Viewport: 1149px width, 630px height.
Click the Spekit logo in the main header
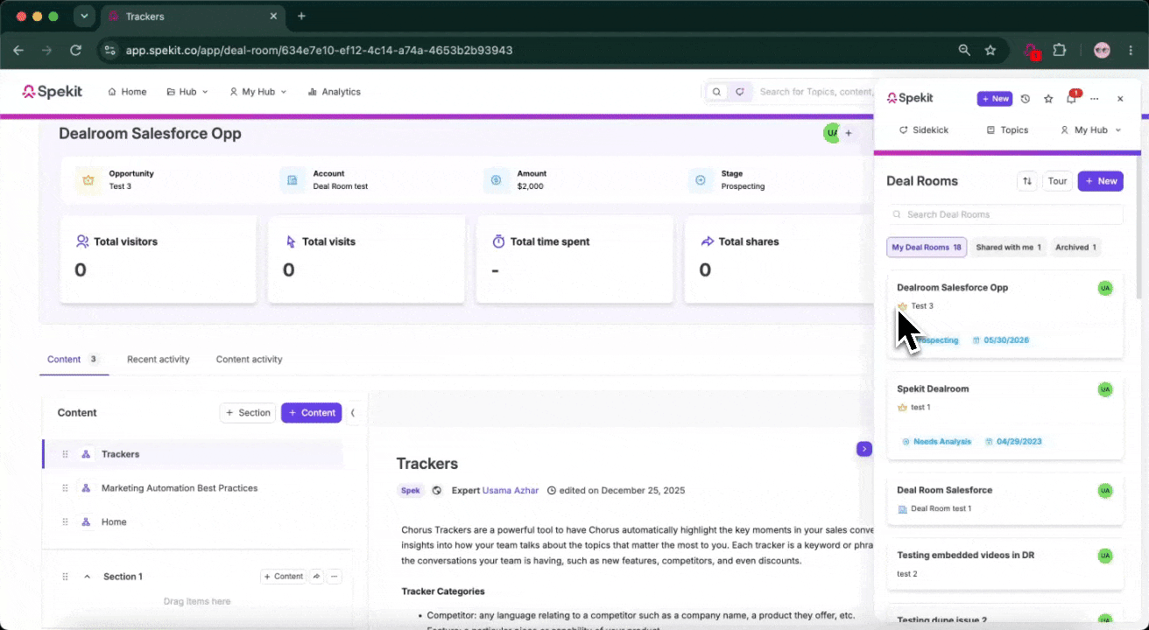pyautogui.click(x=54, y=91)
